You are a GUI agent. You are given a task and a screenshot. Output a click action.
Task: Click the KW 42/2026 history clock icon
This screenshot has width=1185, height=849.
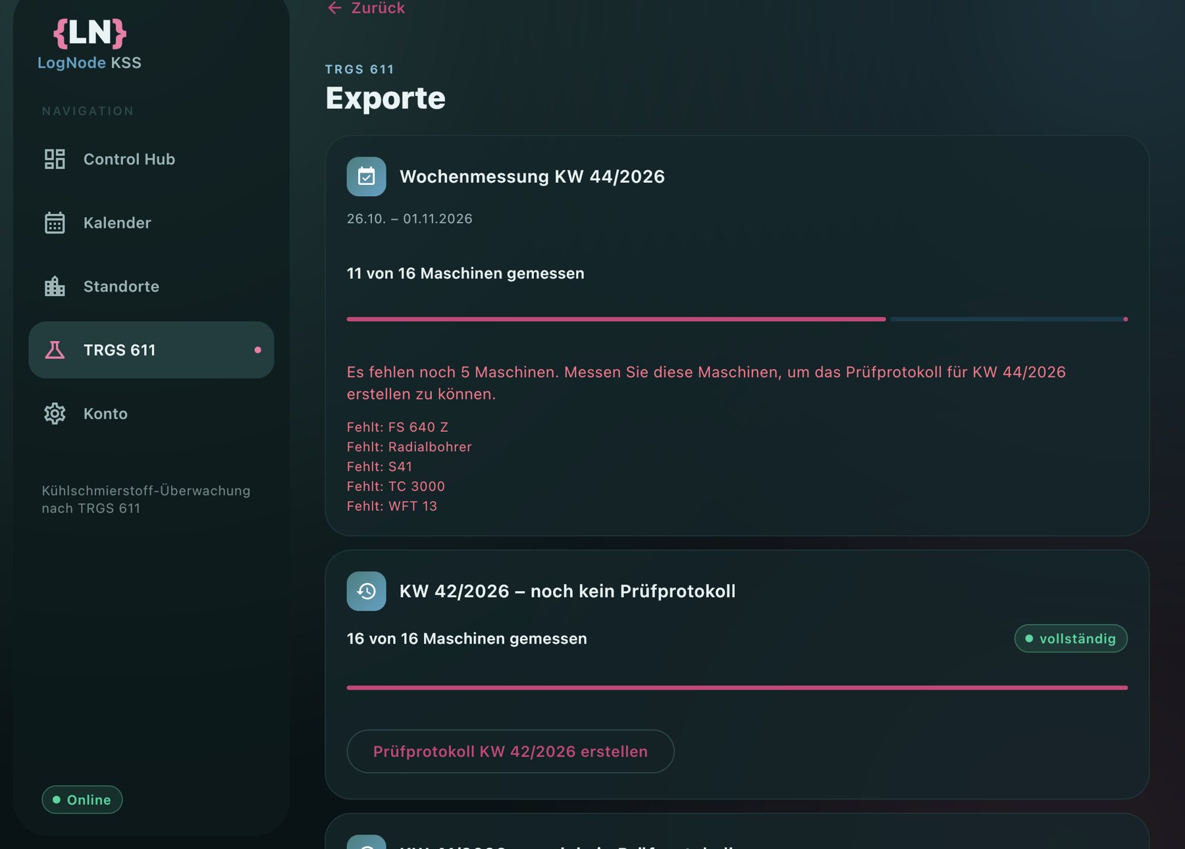pos(367,591)
